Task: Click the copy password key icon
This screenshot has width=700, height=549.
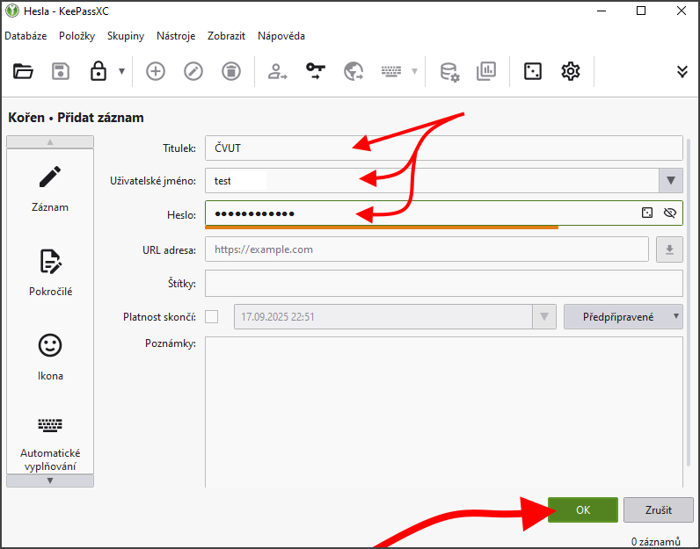Action: (x=316, y=72)
